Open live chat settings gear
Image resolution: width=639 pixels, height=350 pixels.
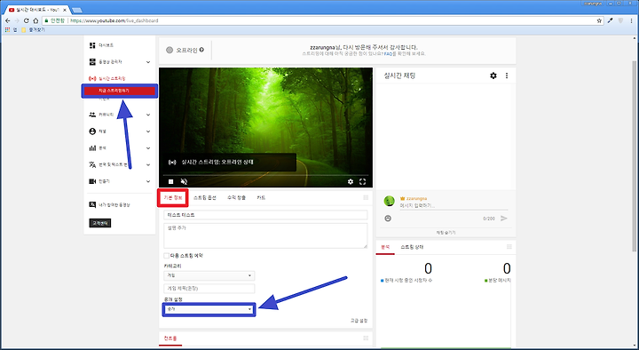[x=493, y=76]
